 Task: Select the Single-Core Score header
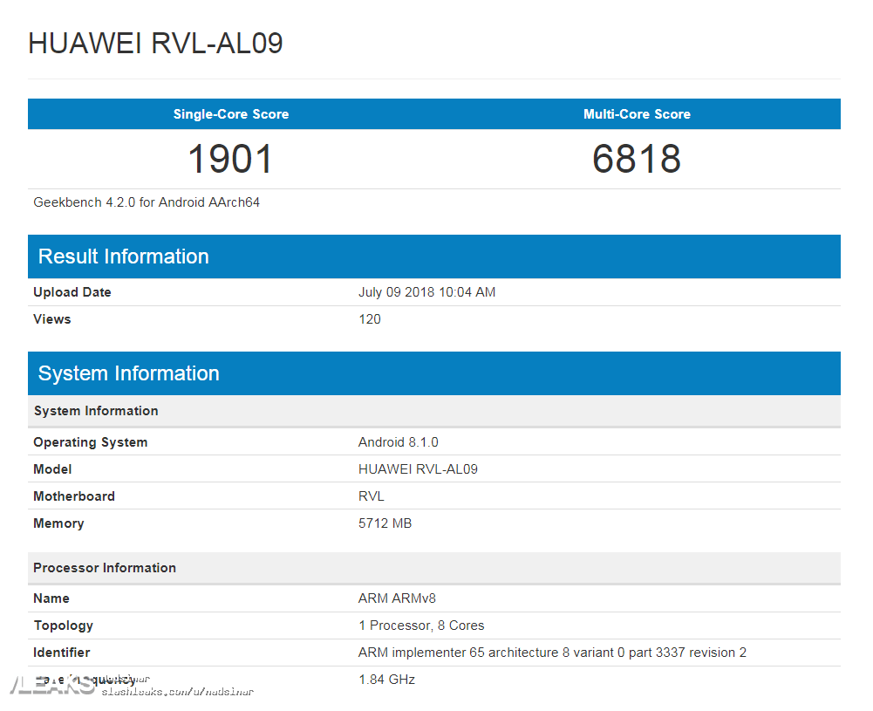coord(230,114)
